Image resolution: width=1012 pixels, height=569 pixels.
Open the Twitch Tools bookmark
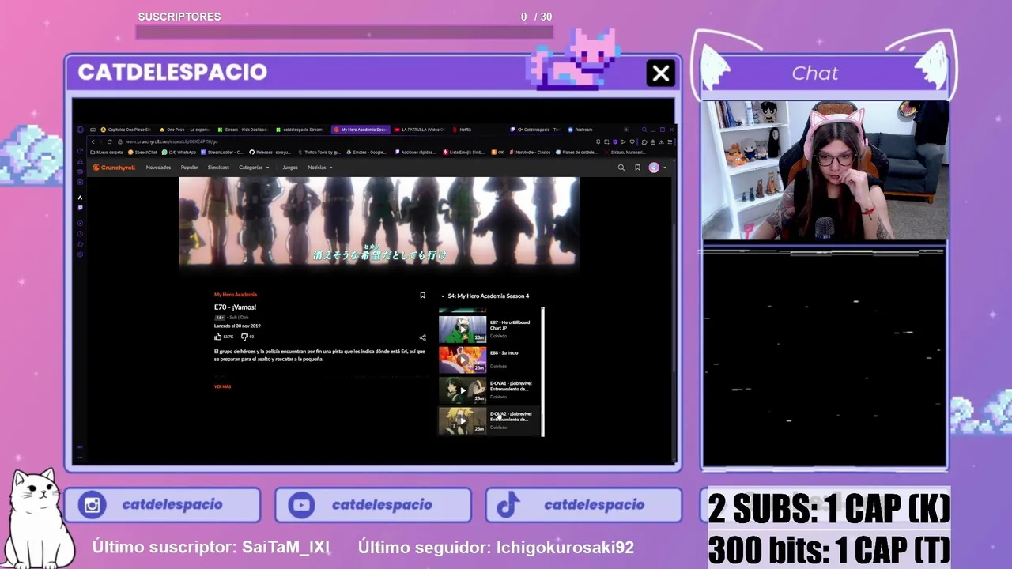[x=318, y=152]
